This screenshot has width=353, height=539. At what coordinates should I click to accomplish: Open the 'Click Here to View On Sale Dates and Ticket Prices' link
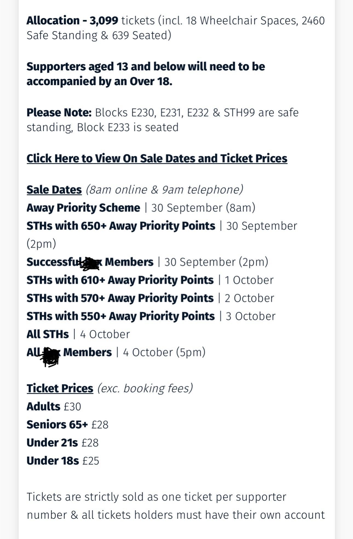tap(157, 158)
